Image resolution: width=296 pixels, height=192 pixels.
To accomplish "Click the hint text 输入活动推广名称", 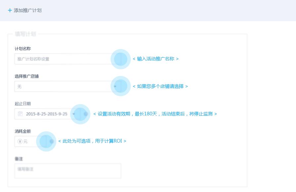I will click(156, 59).
